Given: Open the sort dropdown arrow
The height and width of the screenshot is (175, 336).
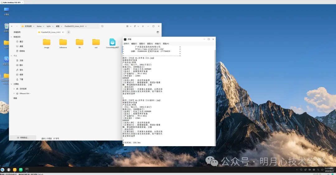Looking at the screenshot, I should point(138,26).
